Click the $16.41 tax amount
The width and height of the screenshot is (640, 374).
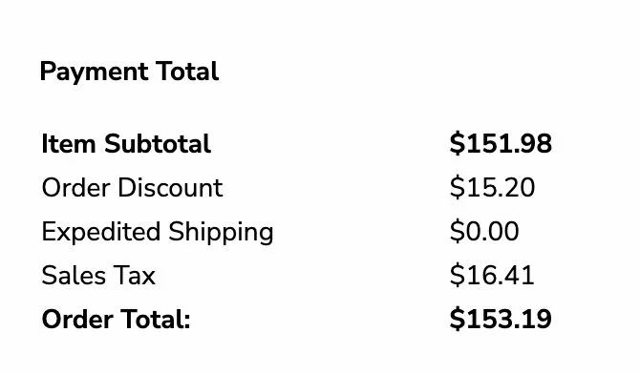(492, 275)
